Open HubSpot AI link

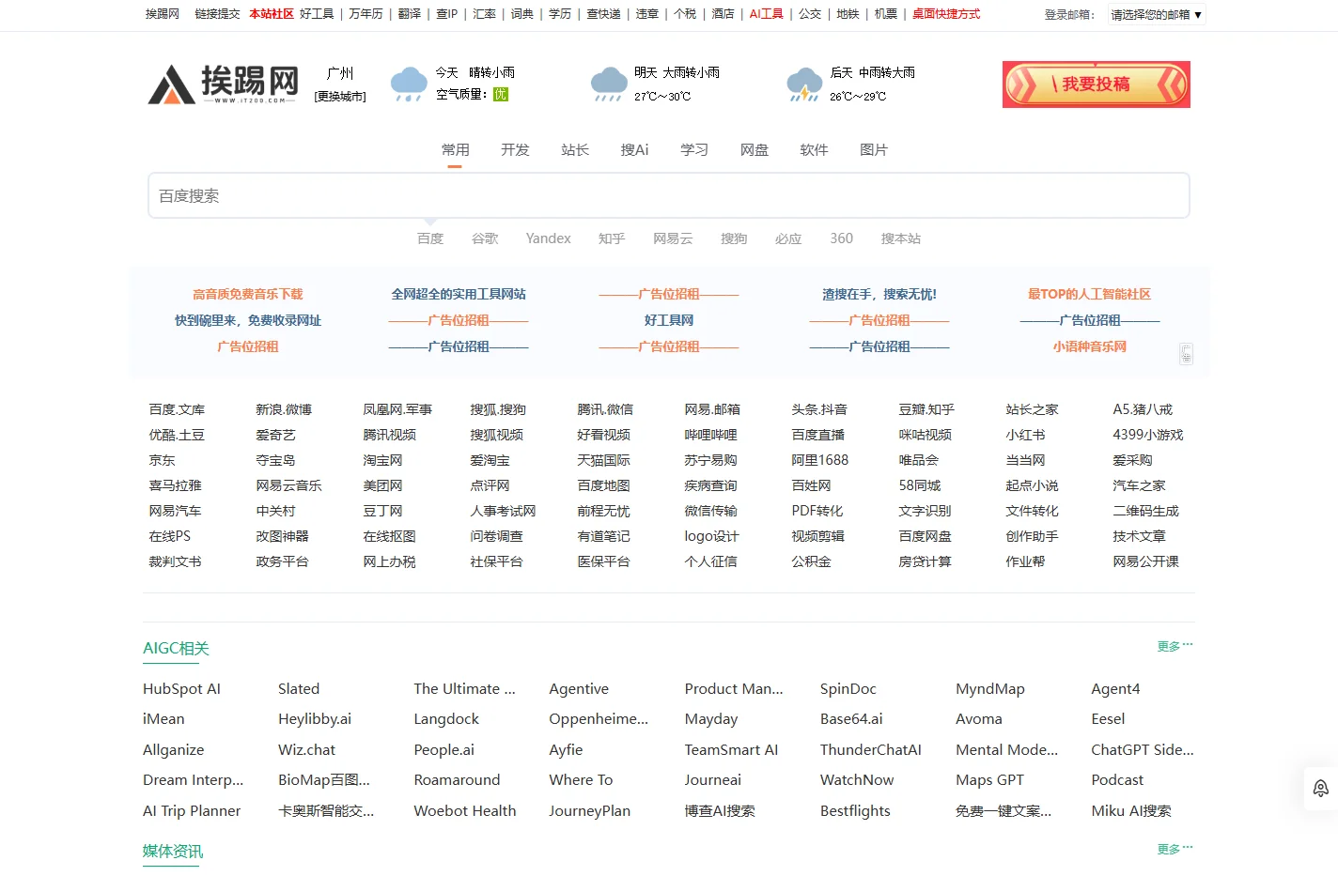pos(181,688)
